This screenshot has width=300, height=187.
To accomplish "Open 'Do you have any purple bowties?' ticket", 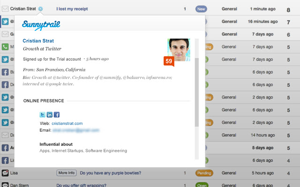I will pyautogui.click(x=110, y=173).
